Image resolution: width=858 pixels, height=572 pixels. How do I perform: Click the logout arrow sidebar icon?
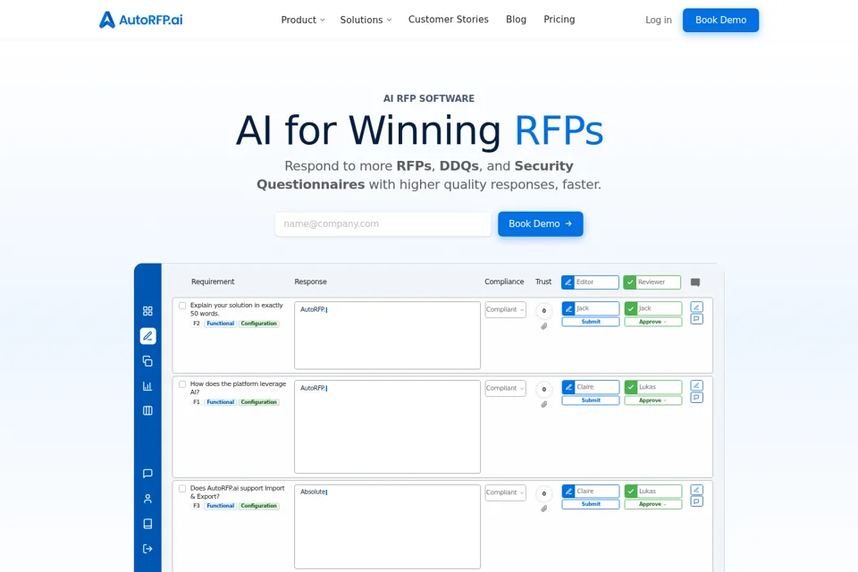pos(147,549)
